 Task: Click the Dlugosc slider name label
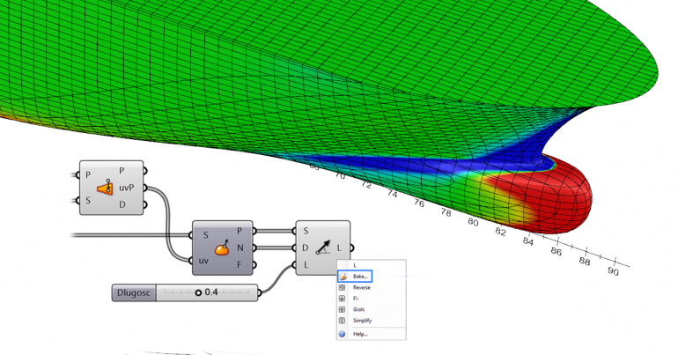(x=134, y=292)
